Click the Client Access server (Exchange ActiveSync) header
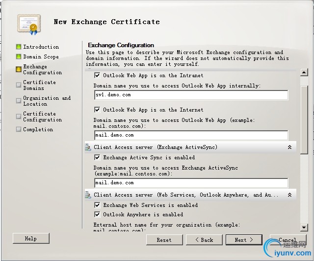Screen dimensions: 314x261 click(190, 147)
